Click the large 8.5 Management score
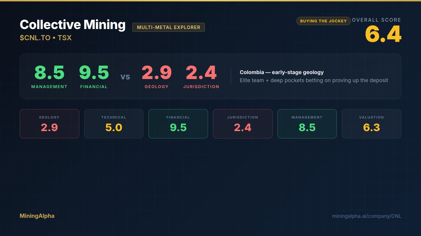The width and height of the screenshot is (421, 236). click(x=49, y=73)
